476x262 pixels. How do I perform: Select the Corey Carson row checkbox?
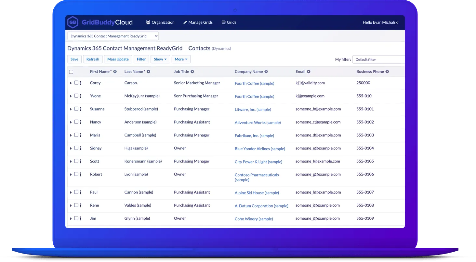click(x=76, y=83)
